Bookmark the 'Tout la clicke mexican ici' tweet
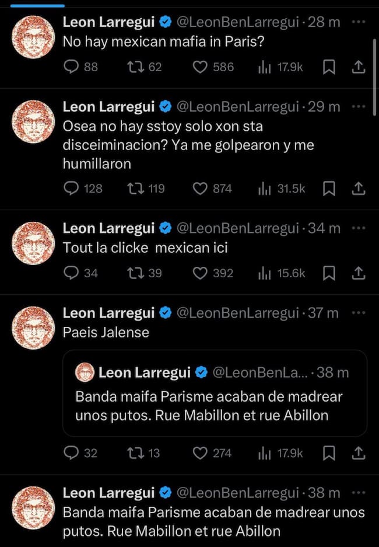Screen dimensions: 379x547 (x=329, y=273)
